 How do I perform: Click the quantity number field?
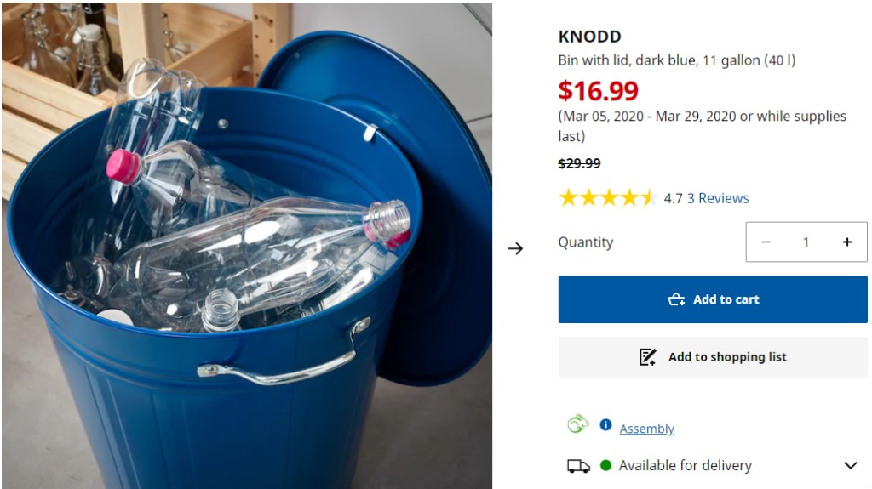coord(806,242)
